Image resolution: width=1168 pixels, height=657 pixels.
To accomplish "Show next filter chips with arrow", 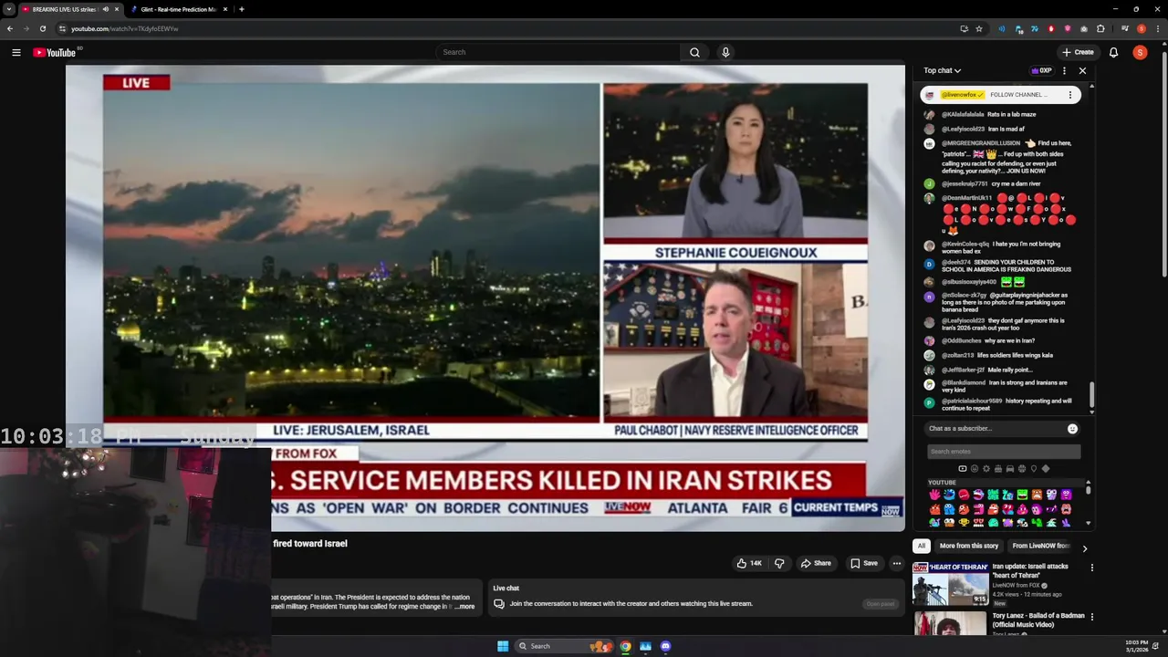I will coord(1084,547).
